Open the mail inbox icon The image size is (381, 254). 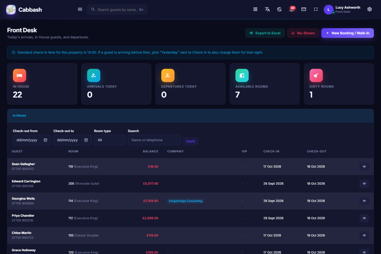point(304,9)
